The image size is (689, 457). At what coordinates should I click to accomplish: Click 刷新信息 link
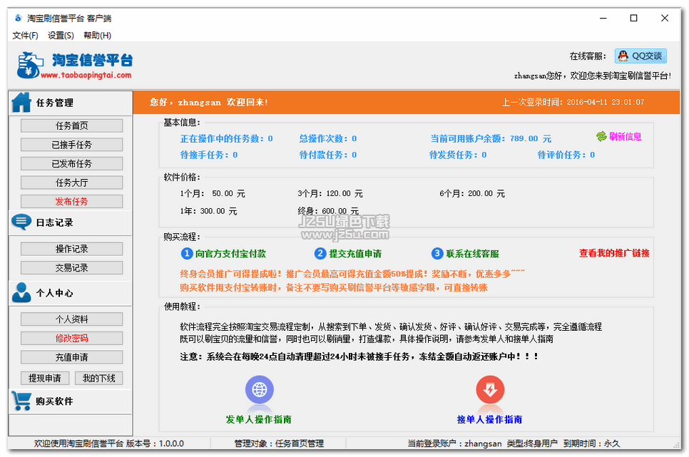pyautogui.click(x=625, y=137)
